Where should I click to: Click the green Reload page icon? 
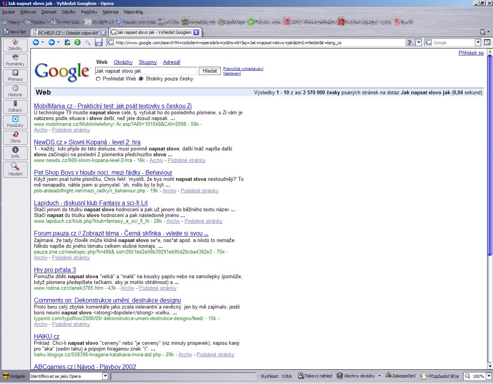(x=77, y=42)
